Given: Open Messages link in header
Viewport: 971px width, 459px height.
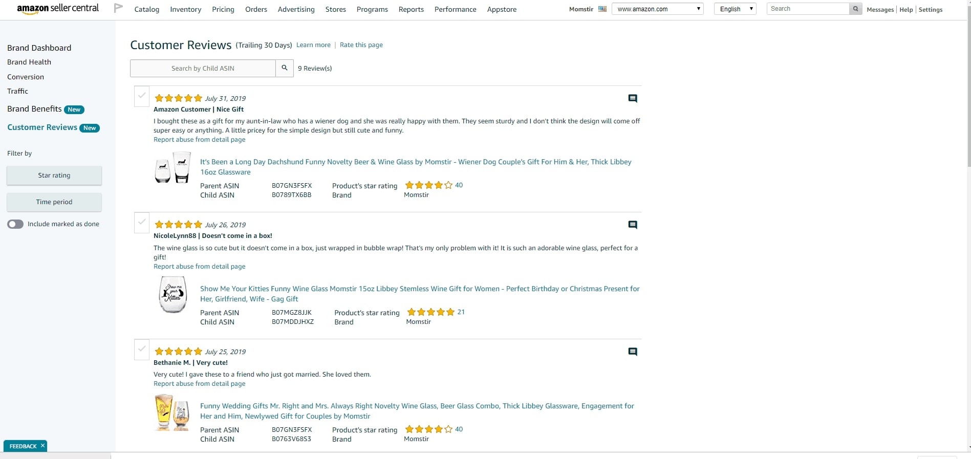Looking at the screenshot, I should 880,10.
